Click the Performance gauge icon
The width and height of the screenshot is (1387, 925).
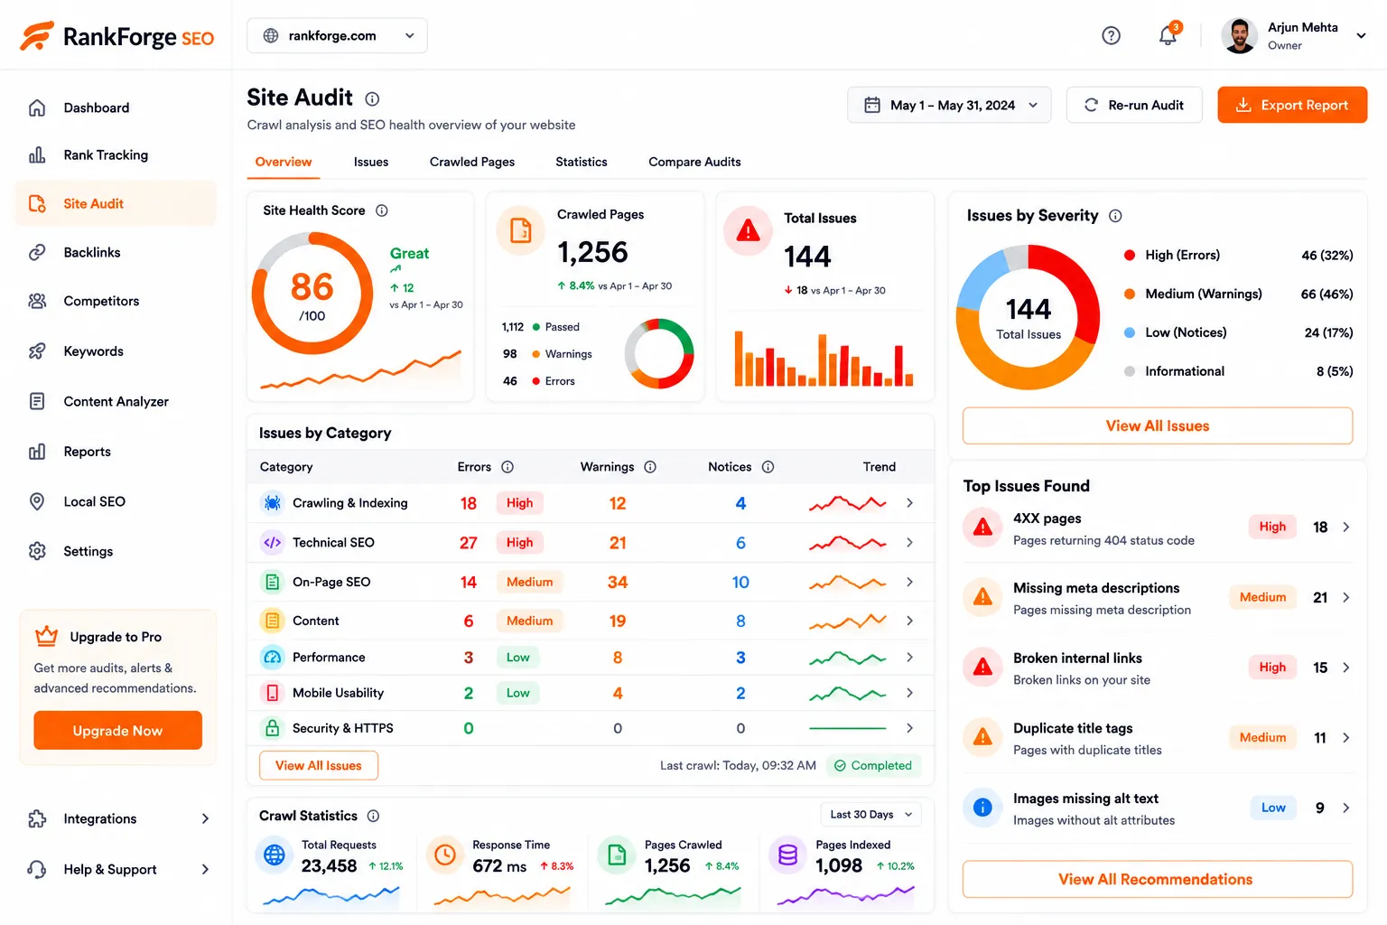pos(272,657)
